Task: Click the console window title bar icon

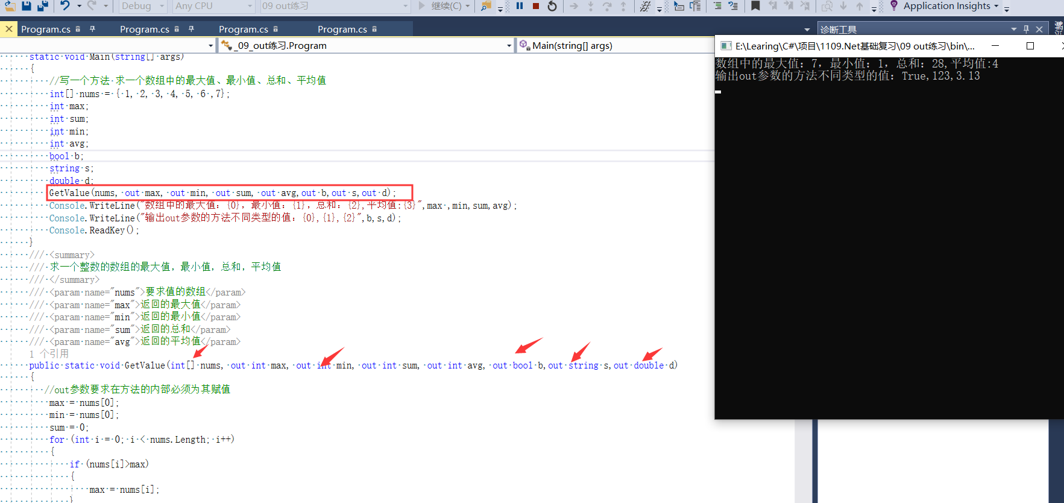Action: pyautogui.click(x=726, y=46)
